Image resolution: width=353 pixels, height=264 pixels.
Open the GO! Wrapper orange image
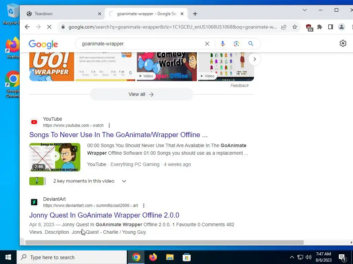52,67
